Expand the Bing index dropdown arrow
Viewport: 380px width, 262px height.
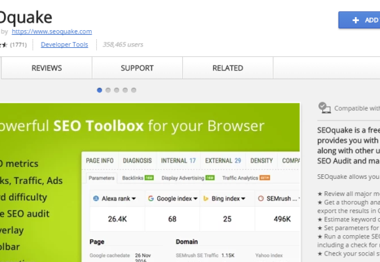tap(243, 198)
